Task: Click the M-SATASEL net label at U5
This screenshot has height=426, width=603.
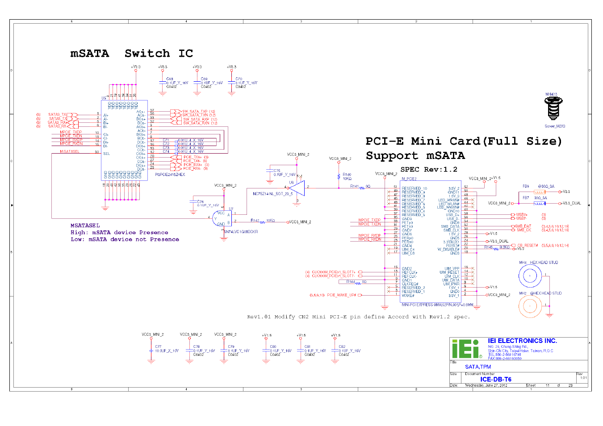Action: point(70,152)
